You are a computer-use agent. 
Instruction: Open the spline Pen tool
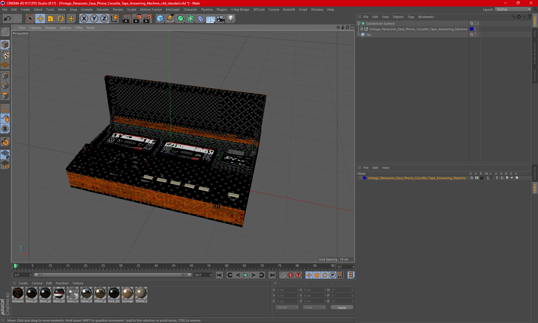[x=170, y=19]
